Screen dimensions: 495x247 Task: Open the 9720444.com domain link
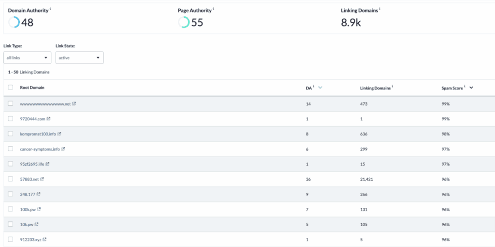[33, 119]
